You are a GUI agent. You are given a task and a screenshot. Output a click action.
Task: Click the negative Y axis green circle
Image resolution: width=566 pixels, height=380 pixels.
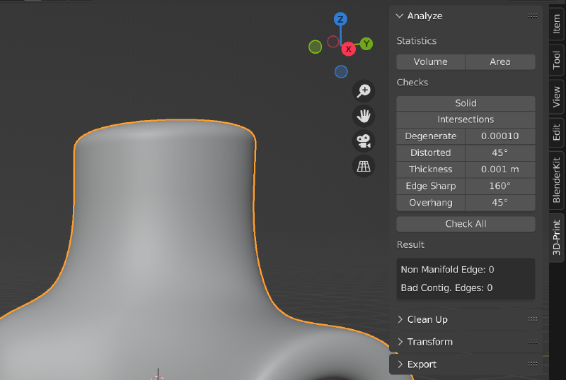pyautogui.click(x=315, y=47)
